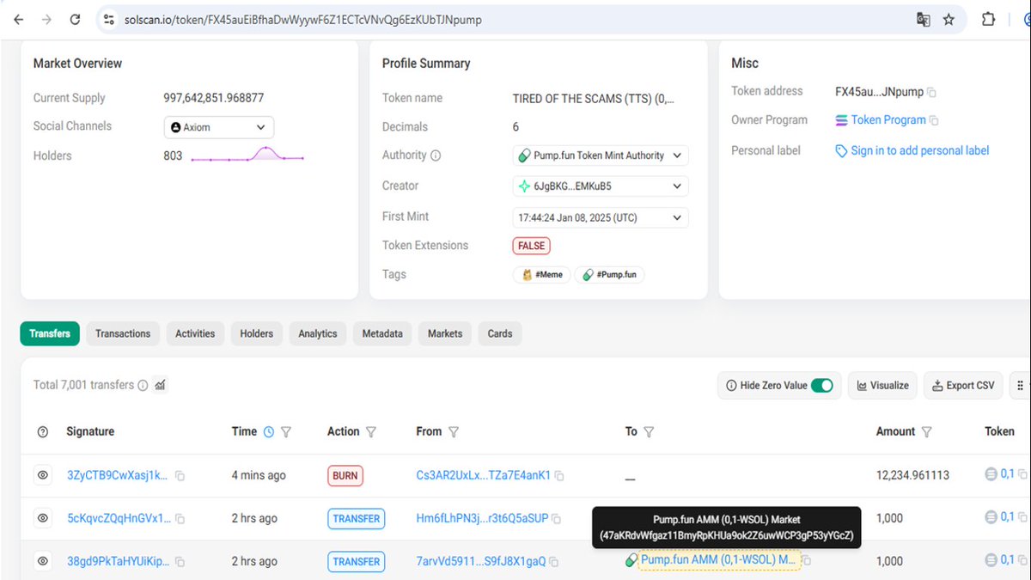Open the Activities tab
The image size is (1031, 580).
click(x=195, y=333)
